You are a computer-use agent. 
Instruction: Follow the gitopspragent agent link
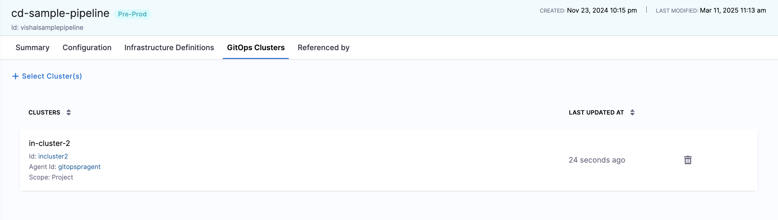tap(79, 167)
